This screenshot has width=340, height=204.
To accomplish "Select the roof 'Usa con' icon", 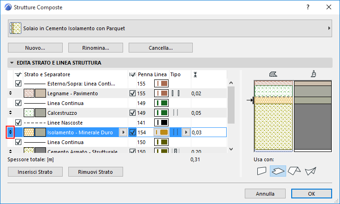I will pyautogui.click(x=294, y=171).
